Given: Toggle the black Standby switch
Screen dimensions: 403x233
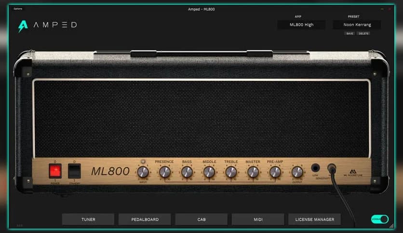Looking at the screenshot, I should (74, 171).
